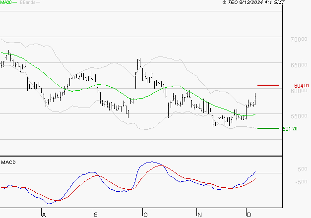Image resolution: width=311 pixels, height=218 pixels.
Task: Click the N month axis label
Action: pos(199,215)
